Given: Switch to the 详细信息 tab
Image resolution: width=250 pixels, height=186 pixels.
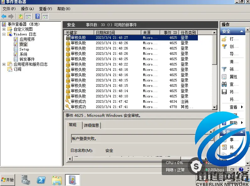Looking at the screenshot, I should tap(91, 125).
